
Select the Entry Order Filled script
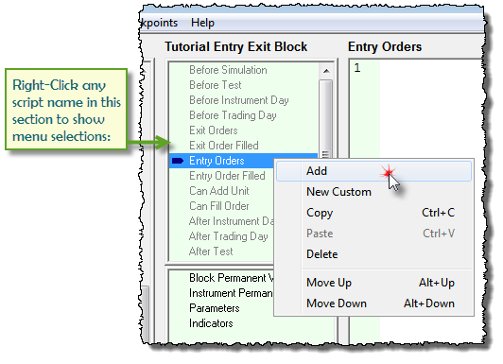coord(227,176)
